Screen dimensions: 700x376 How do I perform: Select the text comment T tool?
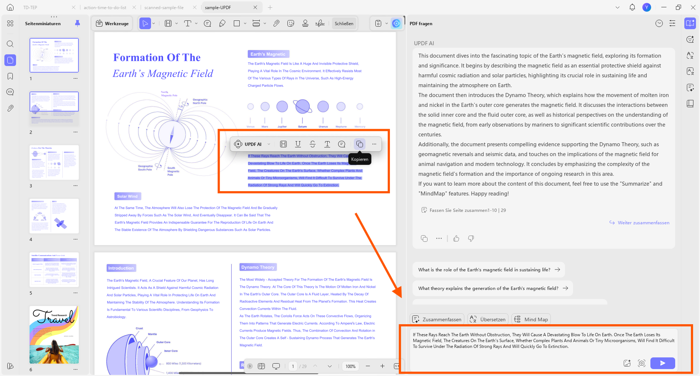click(187, 23)
